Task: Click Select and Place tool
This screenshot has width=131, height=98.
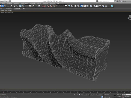Action: pos(23,6)
